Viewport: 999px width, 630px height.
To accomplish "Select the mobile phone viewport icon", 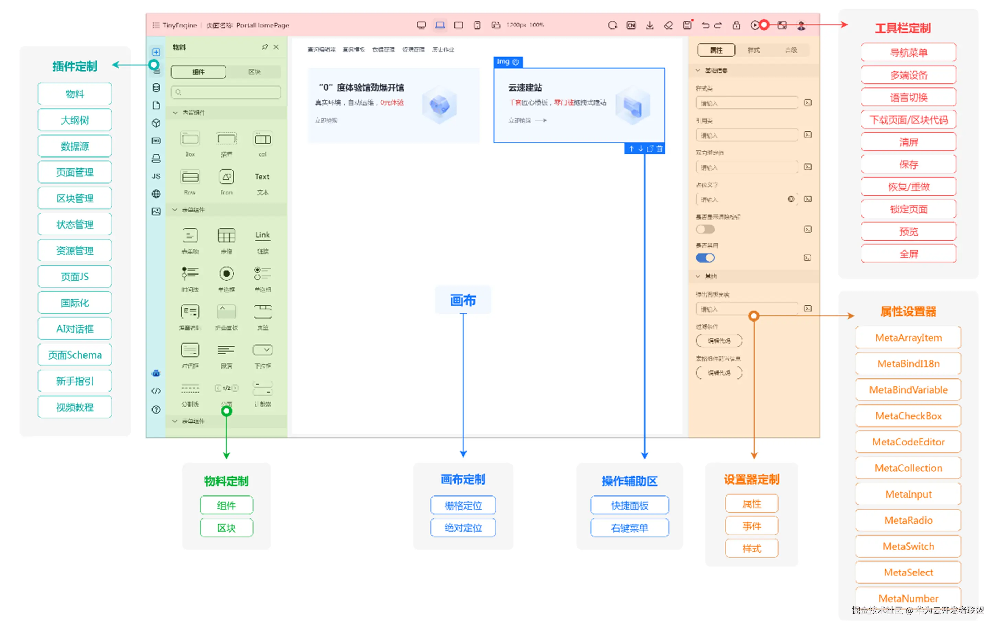I will (x=477, y=25).
